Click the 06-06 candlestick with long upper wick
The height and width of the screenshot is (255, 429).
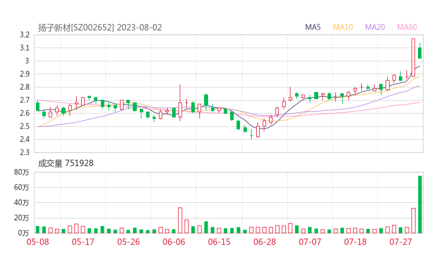click(180, 103)
